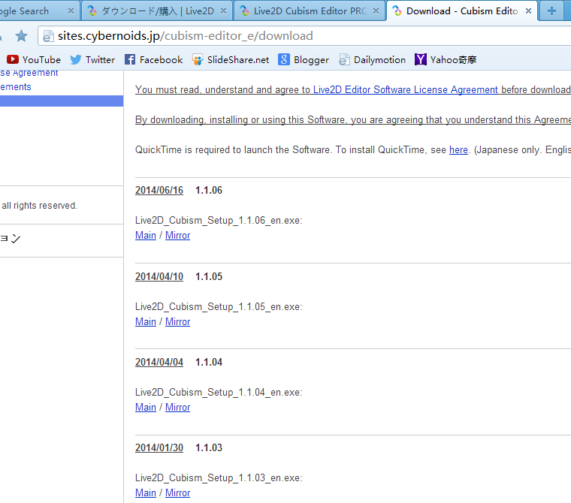Download 1.1.05 from Mirror link
The height and width of the screenshot is (503, 571).
click(x=178, y=322)
